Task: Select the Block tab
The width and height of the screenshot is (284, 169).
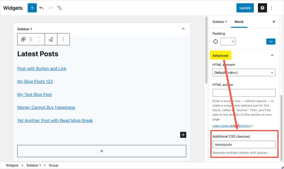Action: [x=239, y=22]
